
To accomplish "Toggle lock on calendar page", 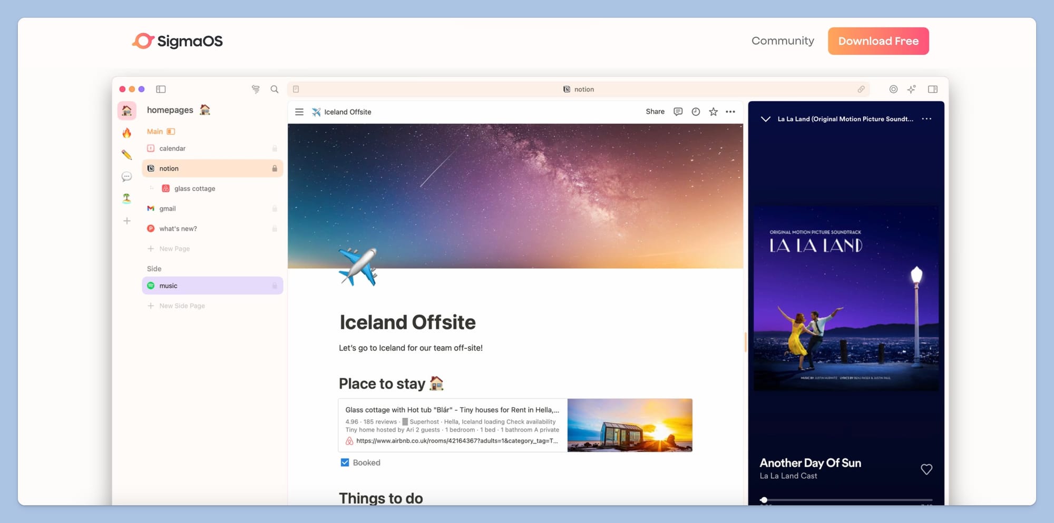I will tap(275, 149).
